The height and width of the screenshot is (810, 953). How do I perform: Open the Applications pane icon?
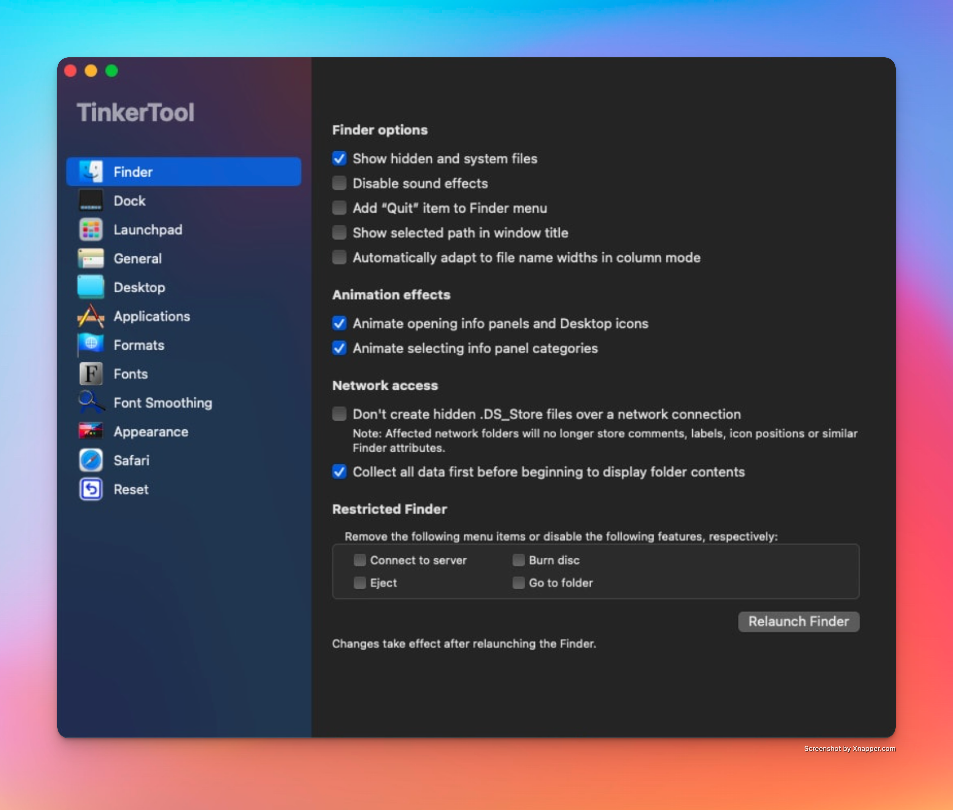click(x=91, y=316)
